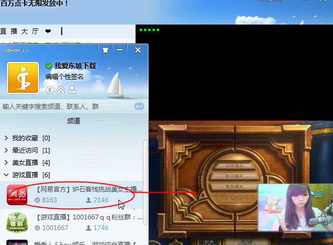333x245 pixels.
Task: Open the home page house icon
Action: pos(61,90)
